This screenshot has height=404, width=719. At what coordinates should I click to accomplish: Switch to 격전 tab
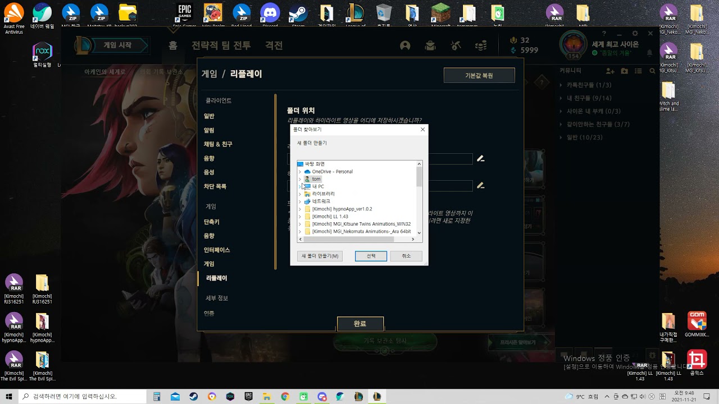[x=274, y=45]
